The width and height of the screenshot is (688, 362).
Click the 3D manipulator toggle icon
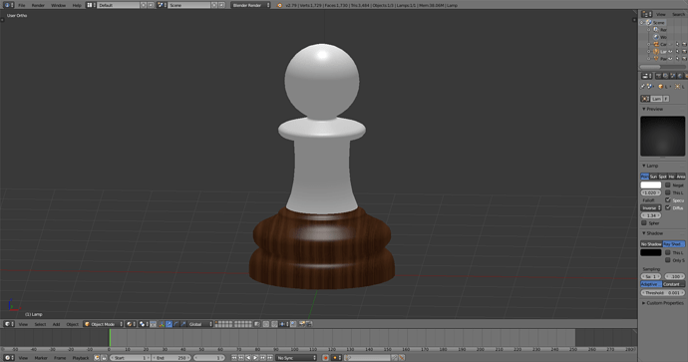point(162,324)
